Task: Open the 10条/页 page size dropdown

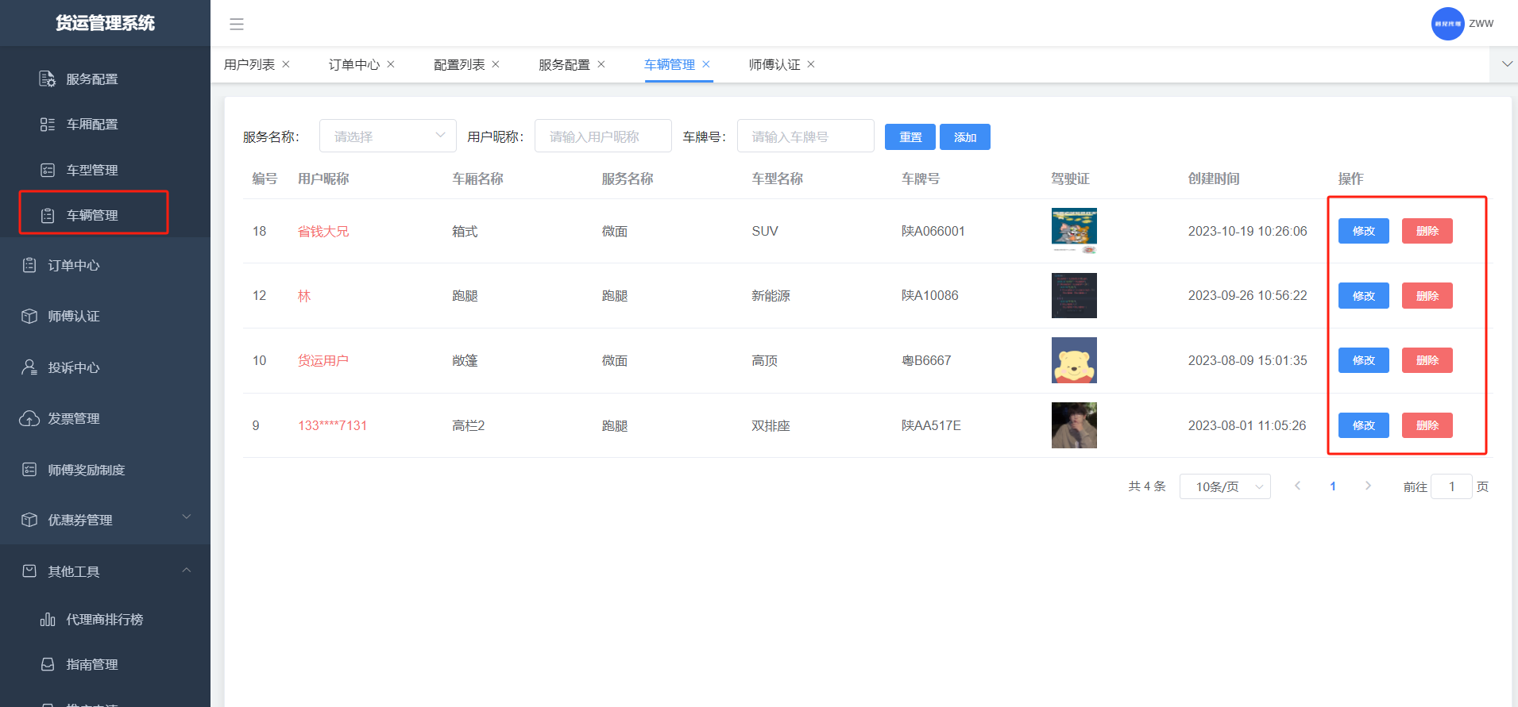Action: tap(1224, 486)
